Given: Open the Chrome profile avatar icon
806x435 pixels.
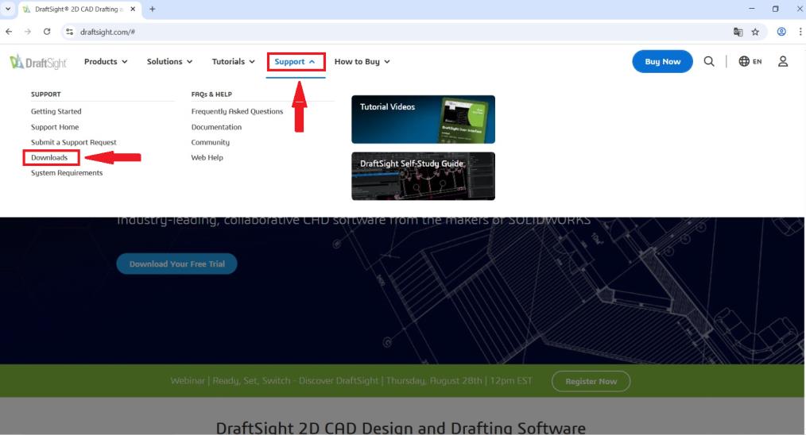Looking at the screenshot, I should 781,32.
